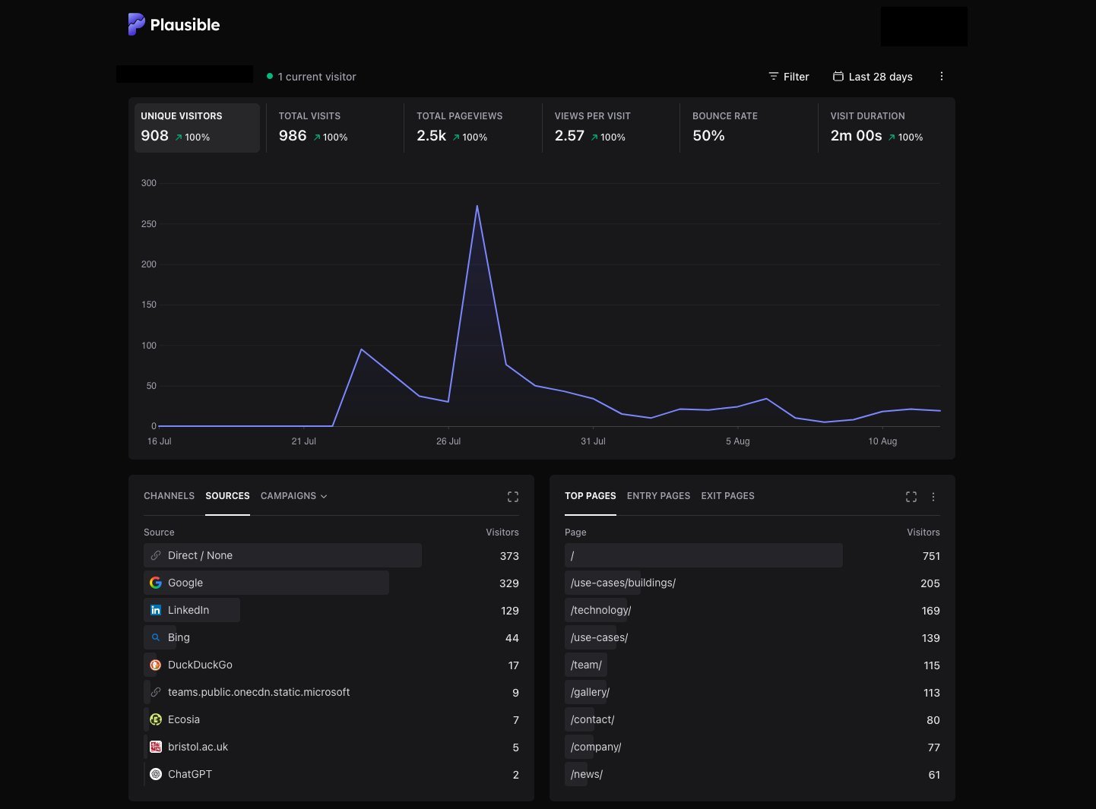This screenshot has height=809, width=1096.
Task: Click the Google source icon
Action: click(x=156, y=583)
